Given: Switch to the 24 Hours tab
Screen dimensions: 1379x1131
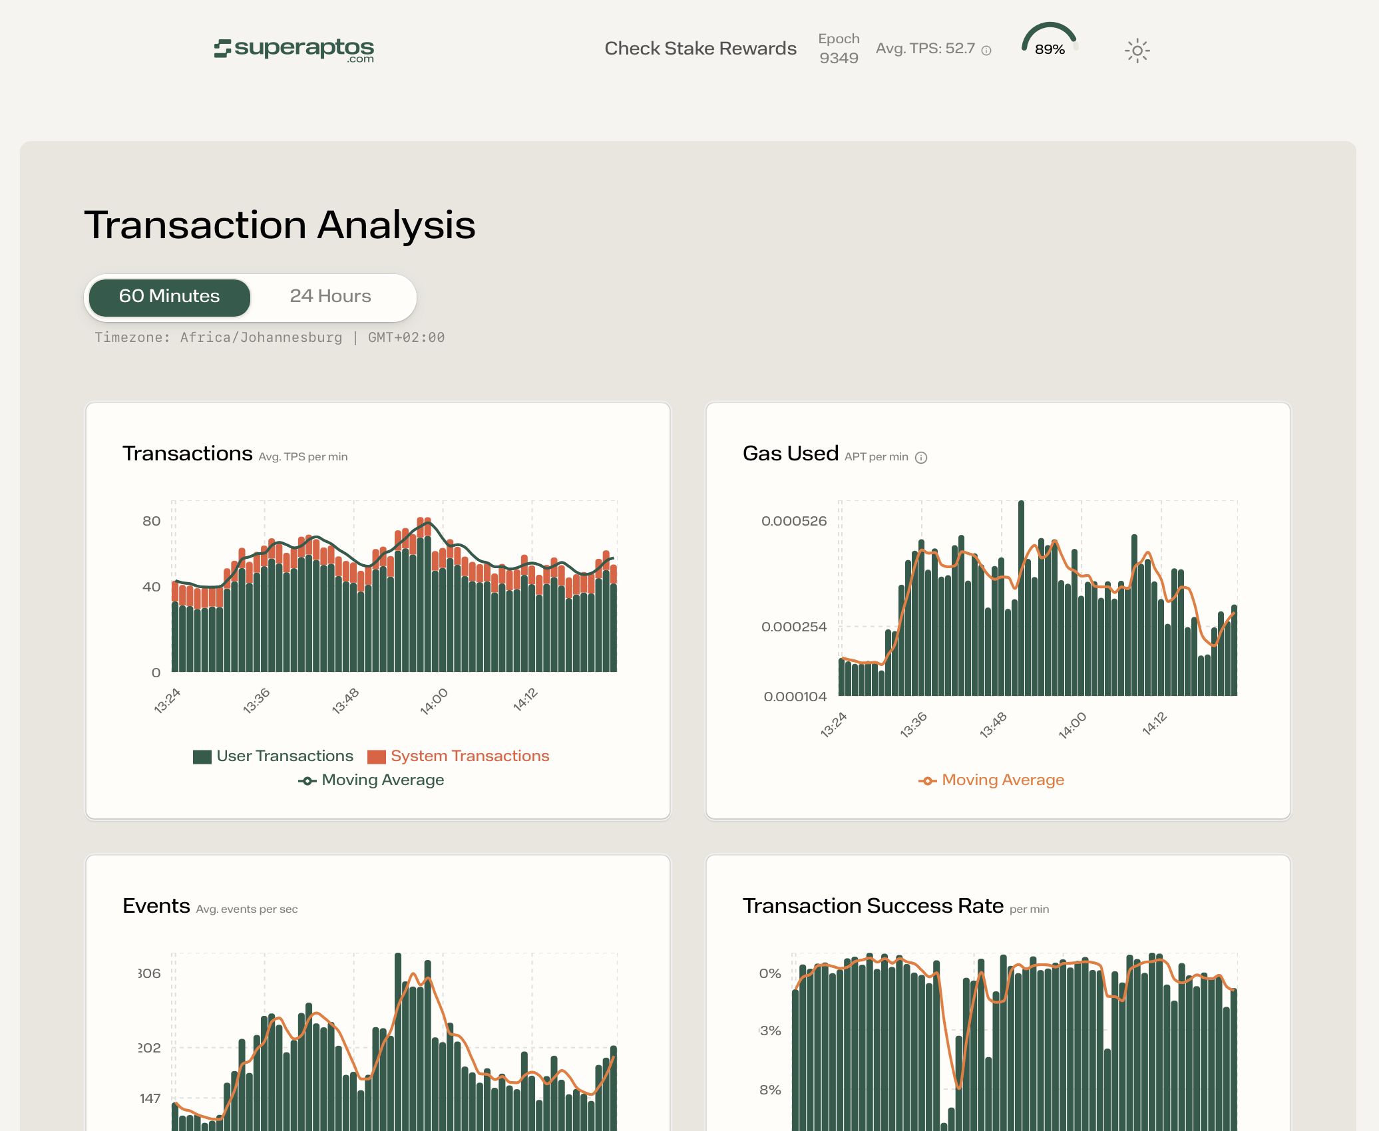Looking at the screenshot, I should (330, 297).
